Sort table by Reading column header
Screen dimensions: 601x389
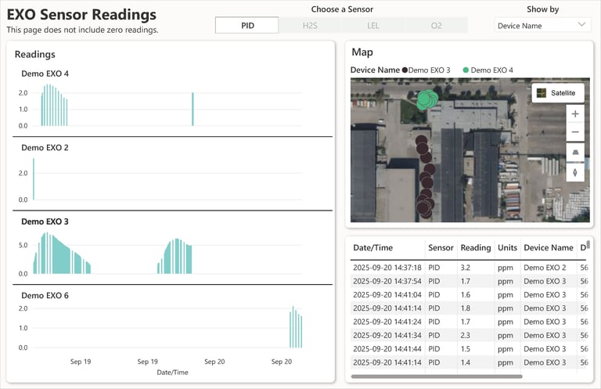(475, 247)
